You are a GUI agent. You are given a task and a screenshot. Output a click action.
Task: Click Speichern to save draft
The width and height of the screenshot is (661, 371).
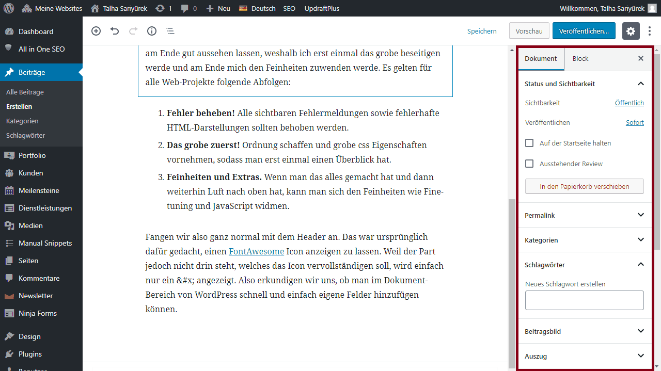click(x=482, y=31)
